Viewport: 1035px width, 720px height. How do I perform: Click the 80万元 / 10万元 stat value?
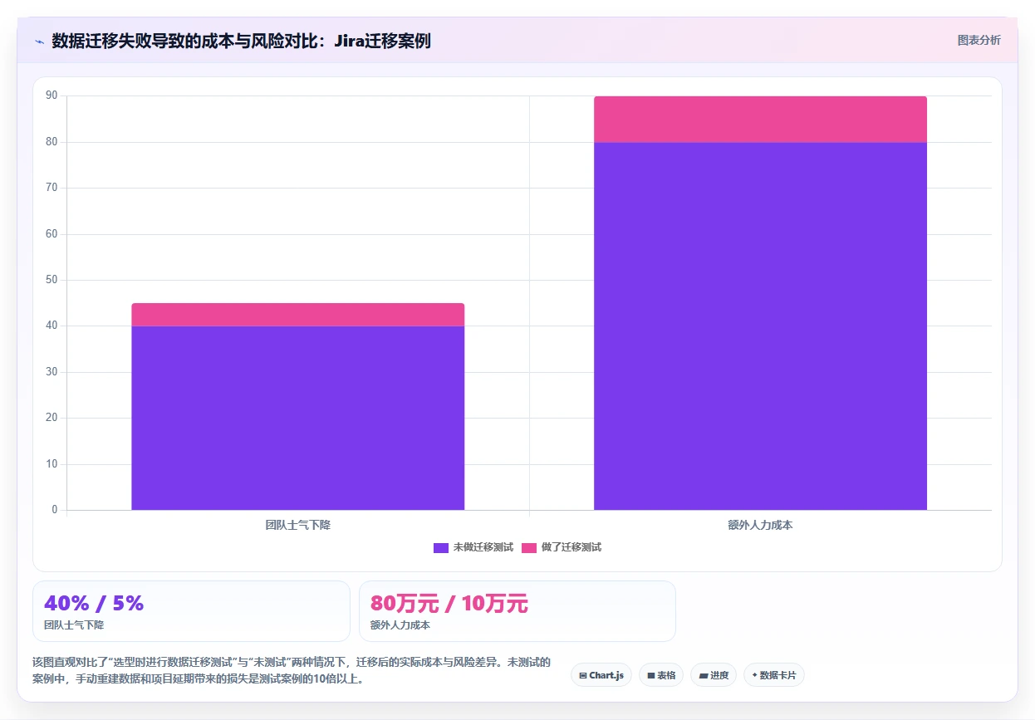tap(449, 604)
